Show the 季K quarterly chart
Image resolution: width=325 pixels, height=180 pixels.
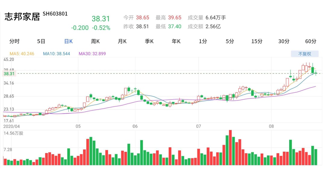(x=149, y=41)
